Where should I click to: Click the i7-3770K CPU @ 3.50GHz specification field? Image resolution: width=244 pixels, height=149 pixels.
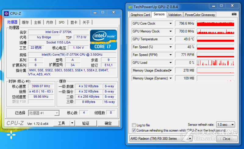(72, 55)
